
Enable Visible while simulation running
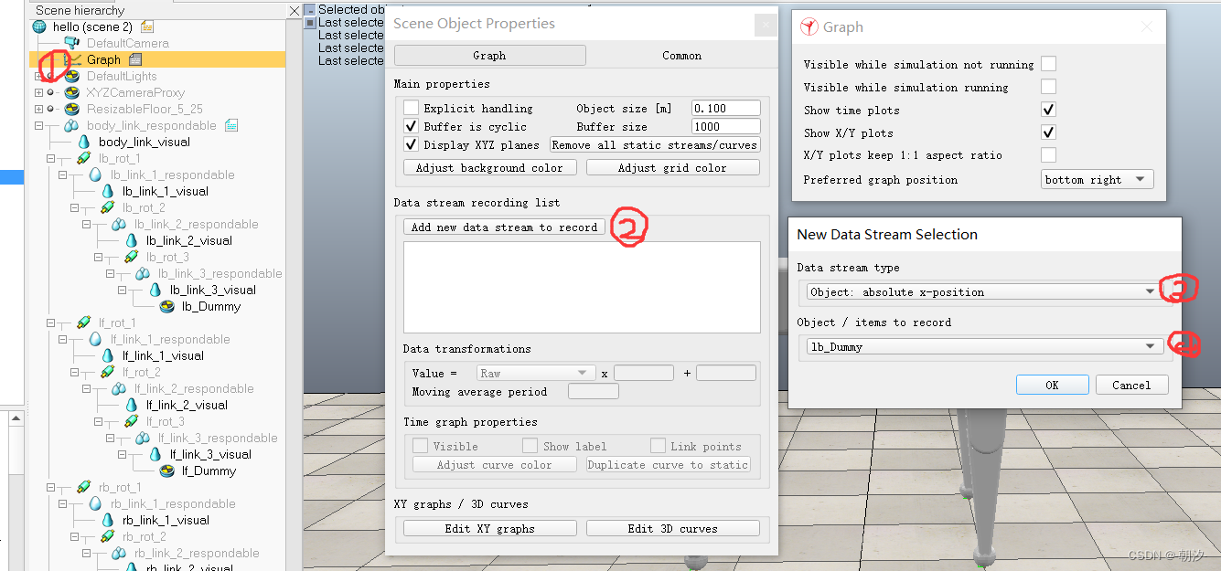1048,88
